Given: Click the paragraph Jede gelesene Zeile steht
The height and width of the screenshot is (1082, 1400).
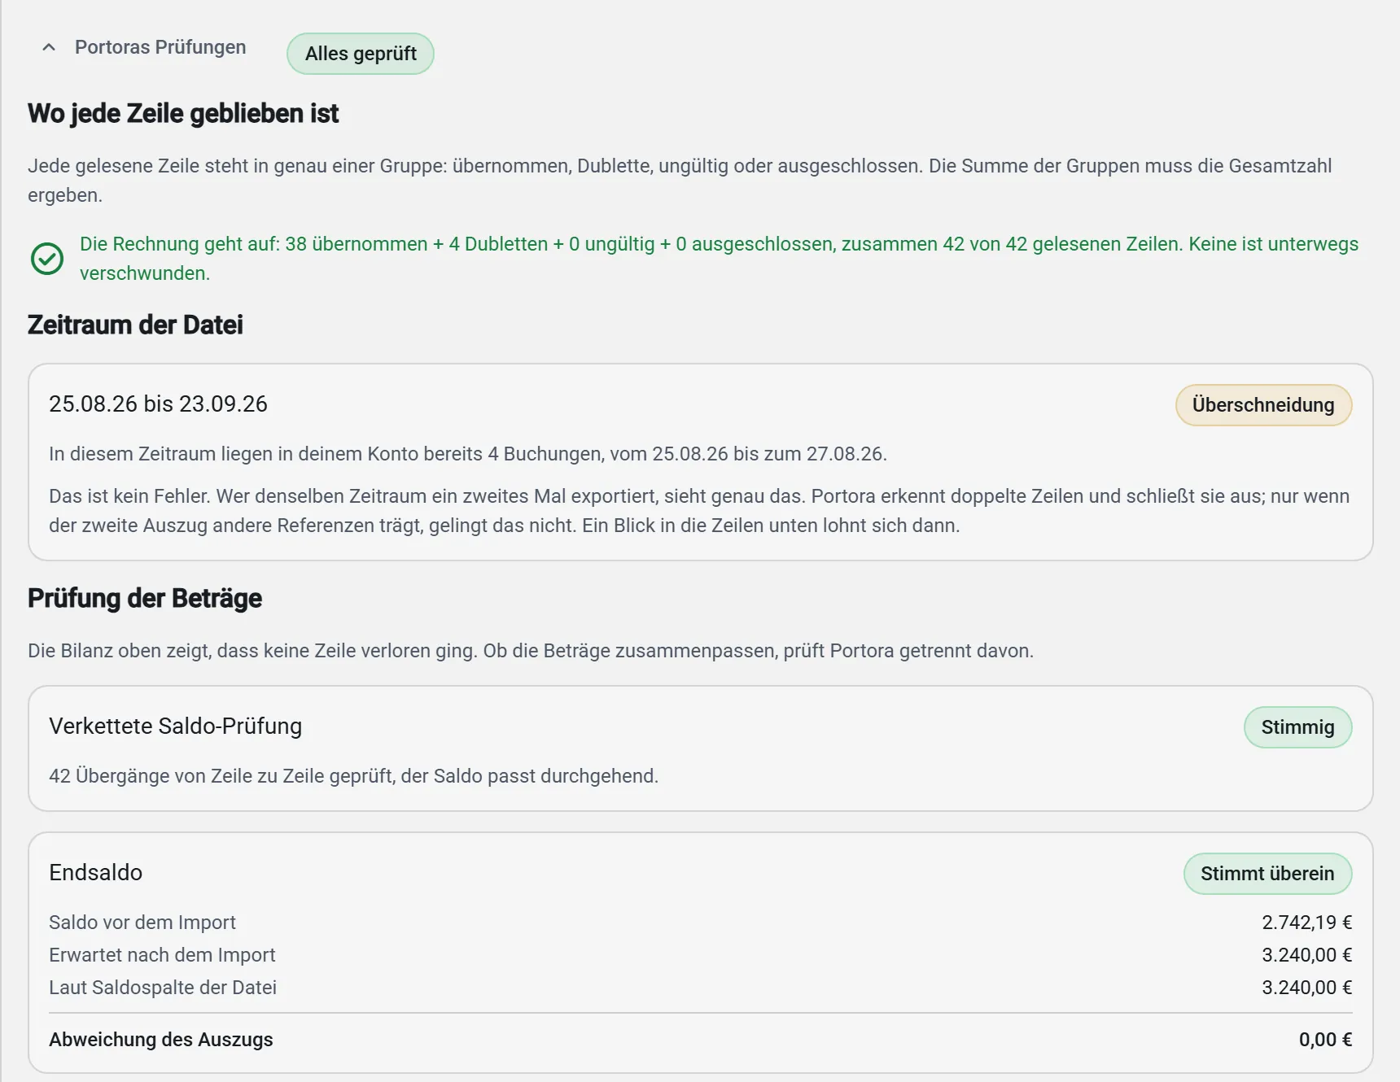Looking at the screenshot, I should (x=680, y=181).
